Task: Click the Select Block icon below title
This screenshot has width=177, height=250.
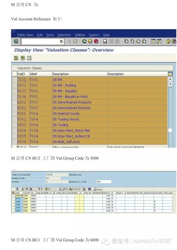Action: 23,58
